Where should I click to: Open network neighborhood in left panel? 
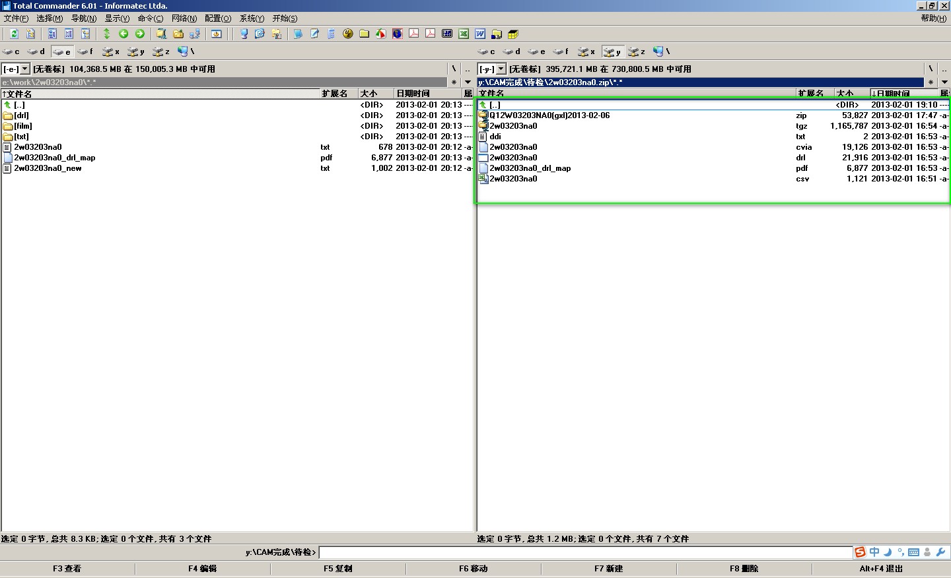(x=186, y=51)
